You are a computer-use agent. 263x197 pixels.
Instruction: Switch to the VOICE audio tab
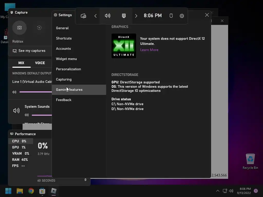point(40,63)
